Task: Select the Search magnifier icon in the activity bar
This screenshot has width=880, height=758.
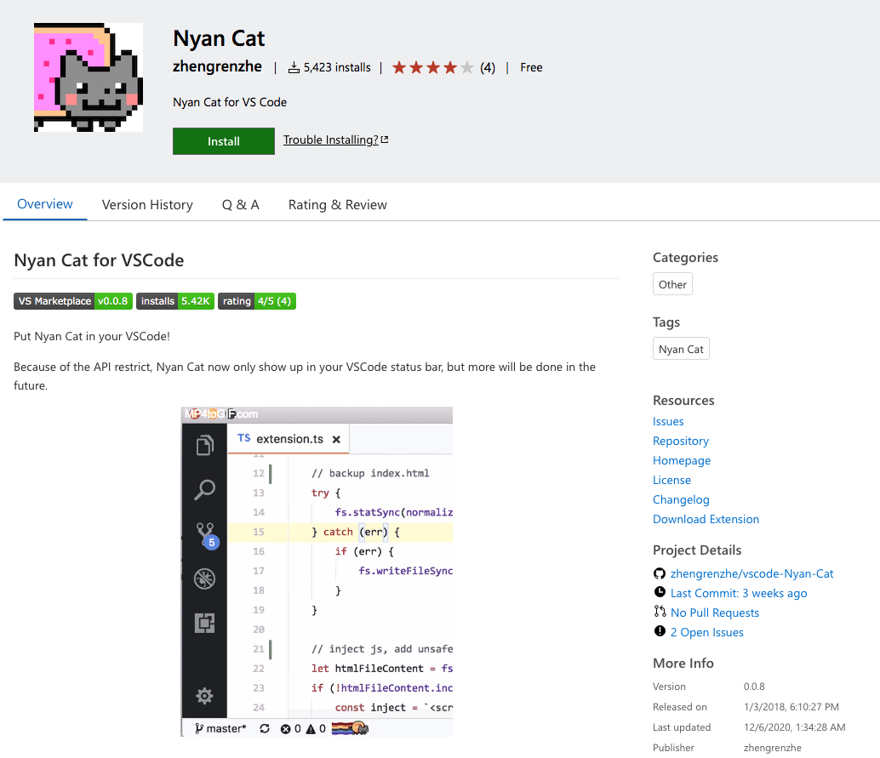Action: coord(204,490)
